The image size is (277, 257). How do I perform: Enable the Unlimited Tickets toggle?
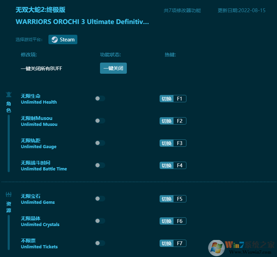click(100, 243)
